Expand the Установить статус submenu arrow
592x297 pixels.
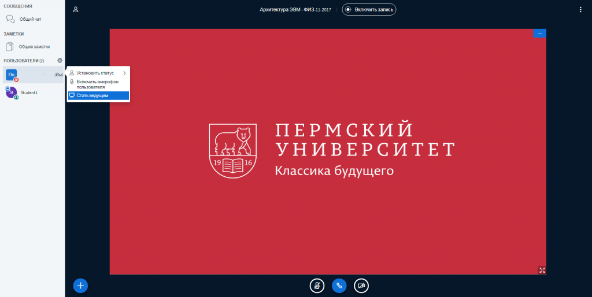tap(125, 73)
